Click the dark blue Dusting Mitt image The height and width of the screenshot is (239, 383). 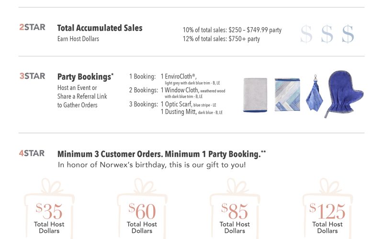tap(345, 94)
